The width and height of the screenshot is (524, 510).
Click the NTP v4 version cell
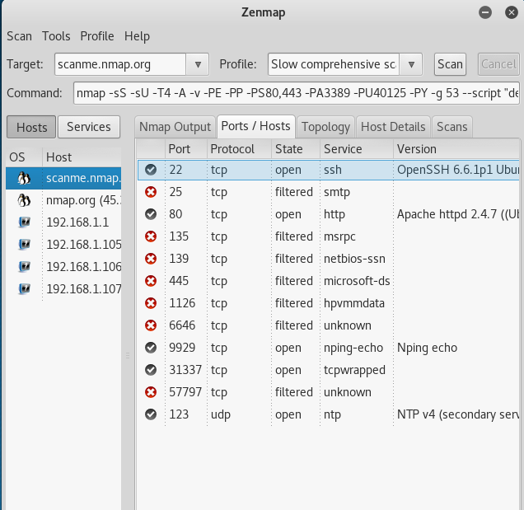[457, 414]
